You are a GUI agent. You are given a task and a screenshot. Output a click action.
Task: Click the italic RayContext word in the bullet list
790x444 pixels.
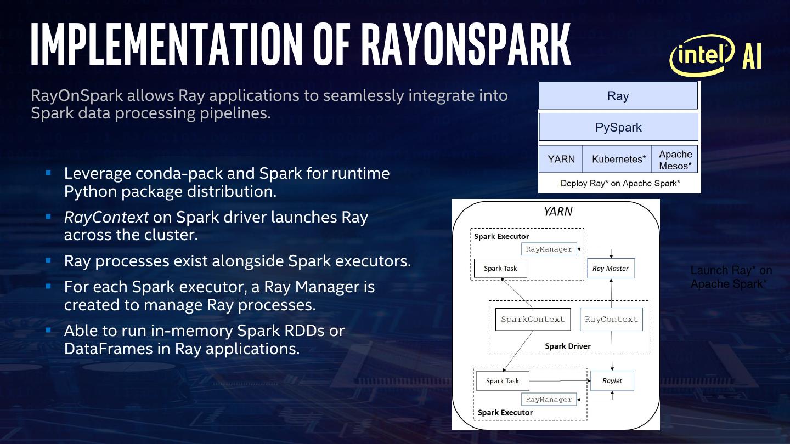(106, 217)
